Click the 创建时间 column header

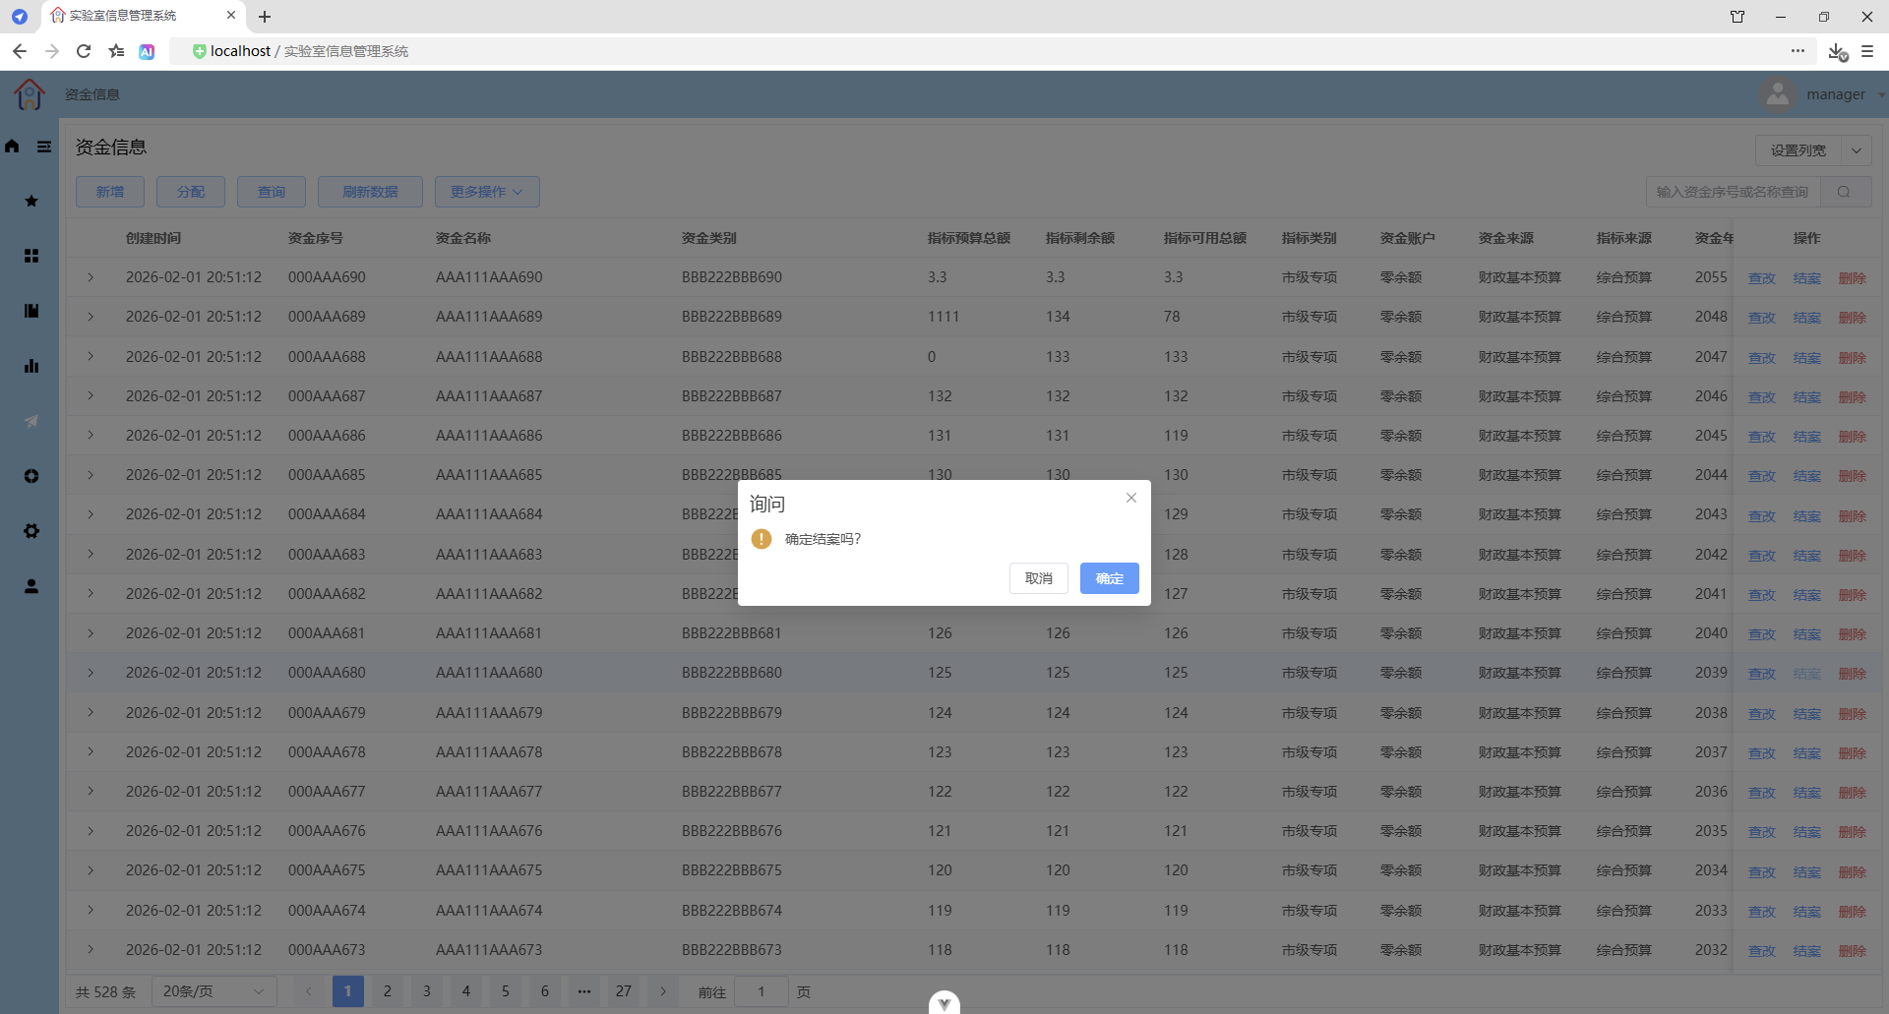click(x=153, y=238)
